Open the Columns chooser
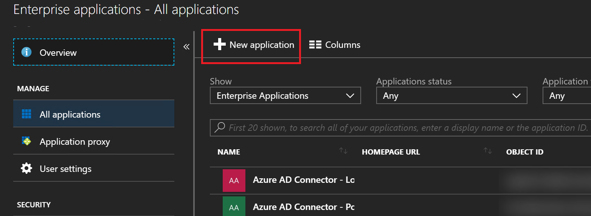Viewport: 591px width, 216px height. click(335, 45)
